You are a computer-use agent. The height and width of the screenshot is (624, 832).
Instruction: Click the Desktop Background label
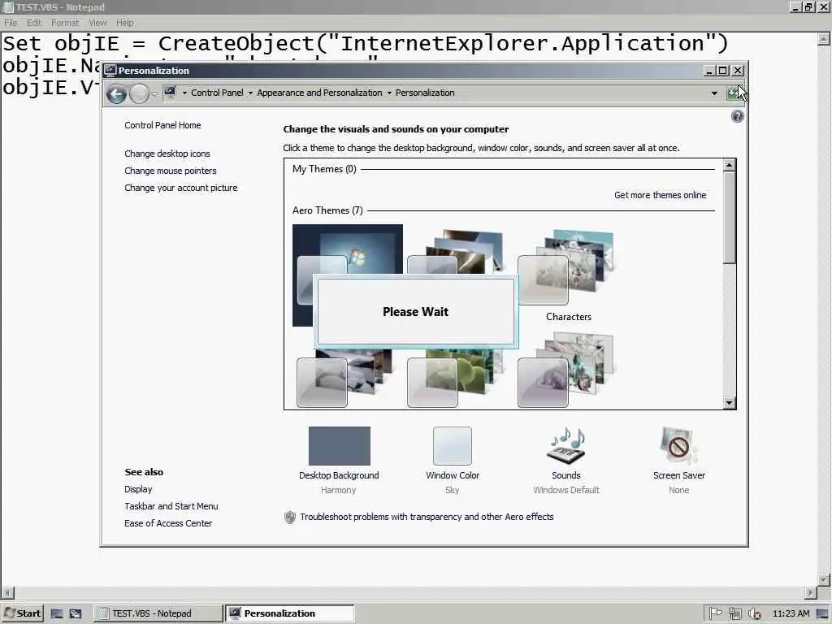(x=339, y=475)
